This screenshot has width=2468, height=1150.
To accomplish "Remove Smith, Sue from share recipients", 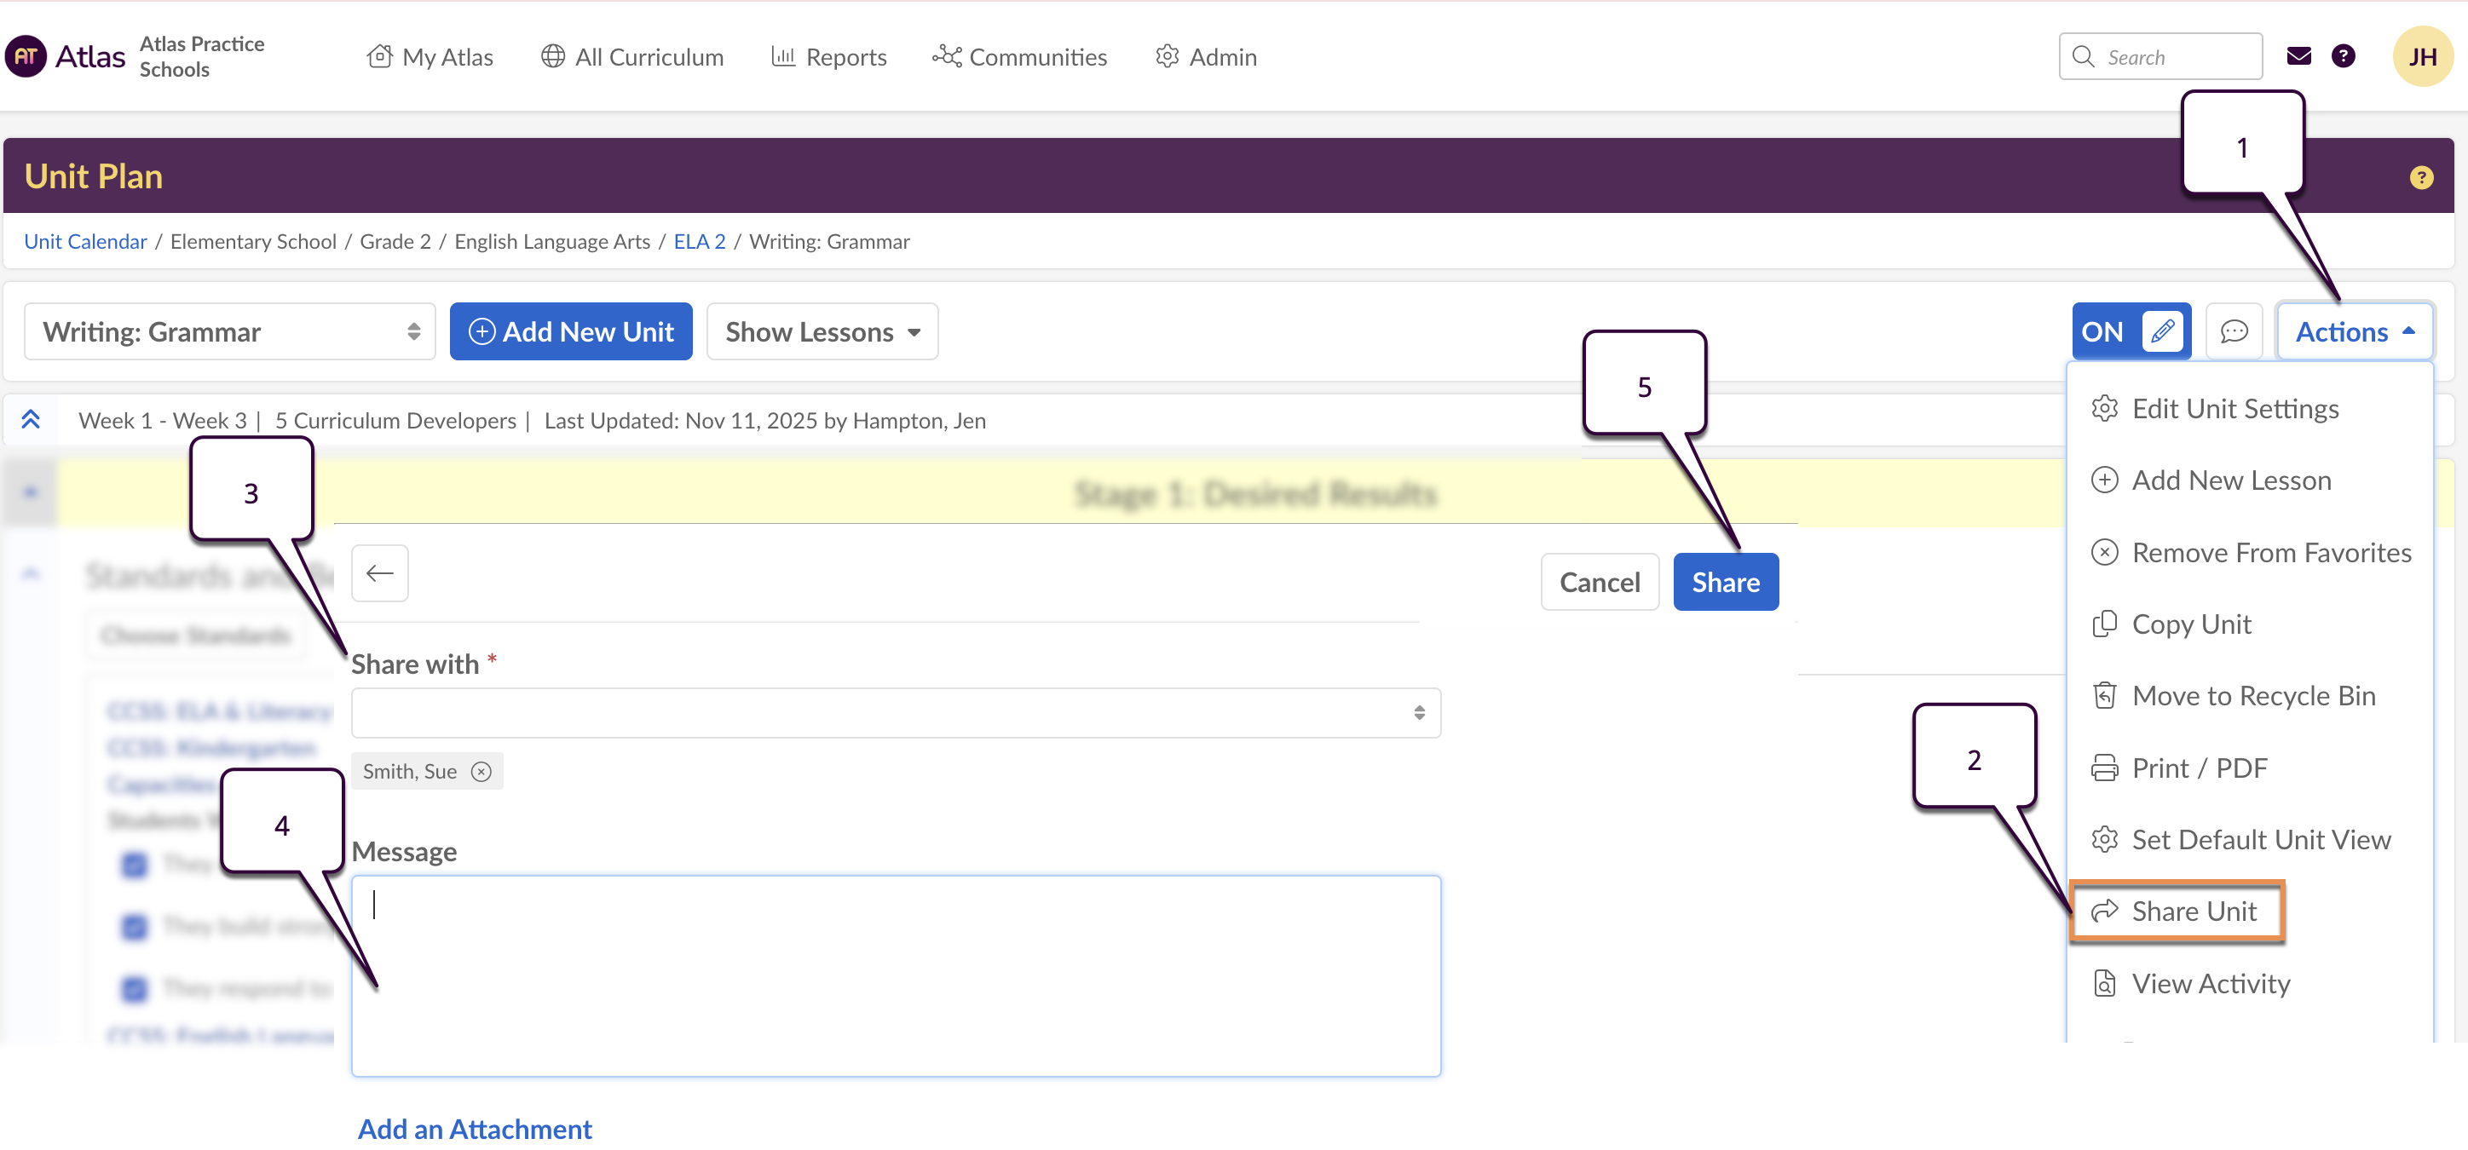I will click(481, 772).
